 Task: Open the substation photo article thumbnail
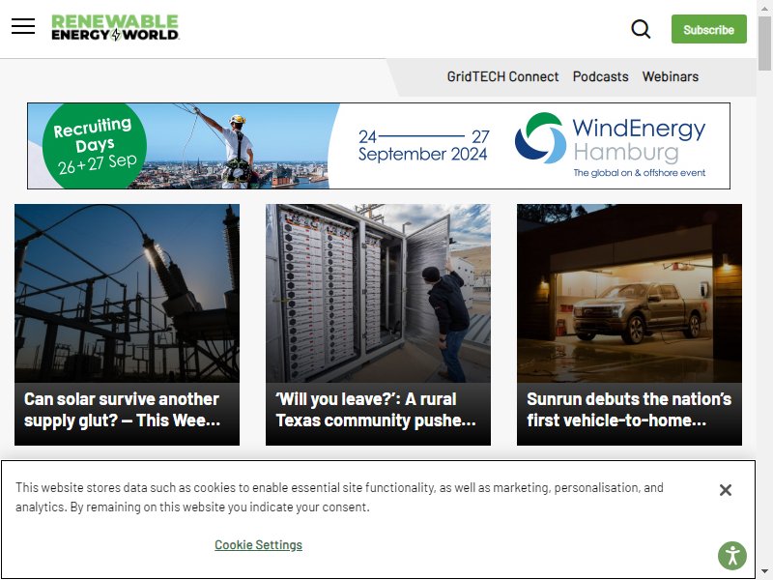(127, 294)
